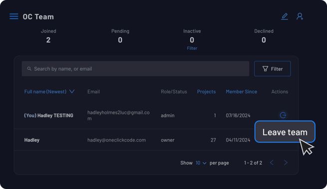Click the hadley@oneclickcode.com email

117,140
